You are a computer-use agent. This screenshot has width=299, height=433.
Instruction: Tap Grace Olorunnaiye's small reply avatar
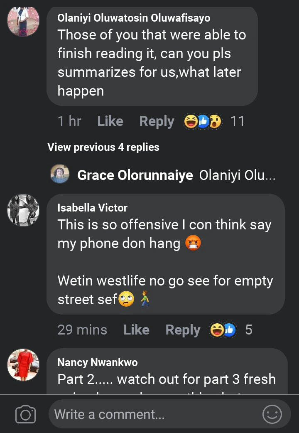coord(60,174)
